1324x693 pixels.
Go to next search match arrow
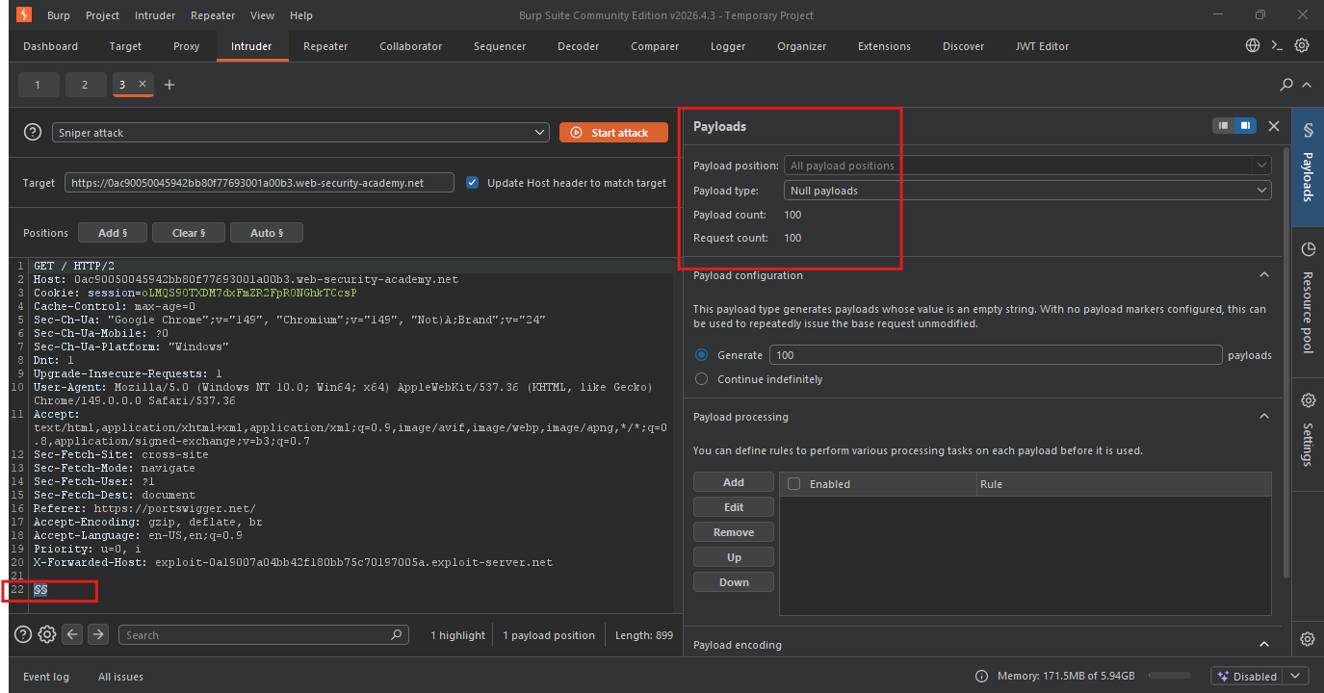[98, 634]
